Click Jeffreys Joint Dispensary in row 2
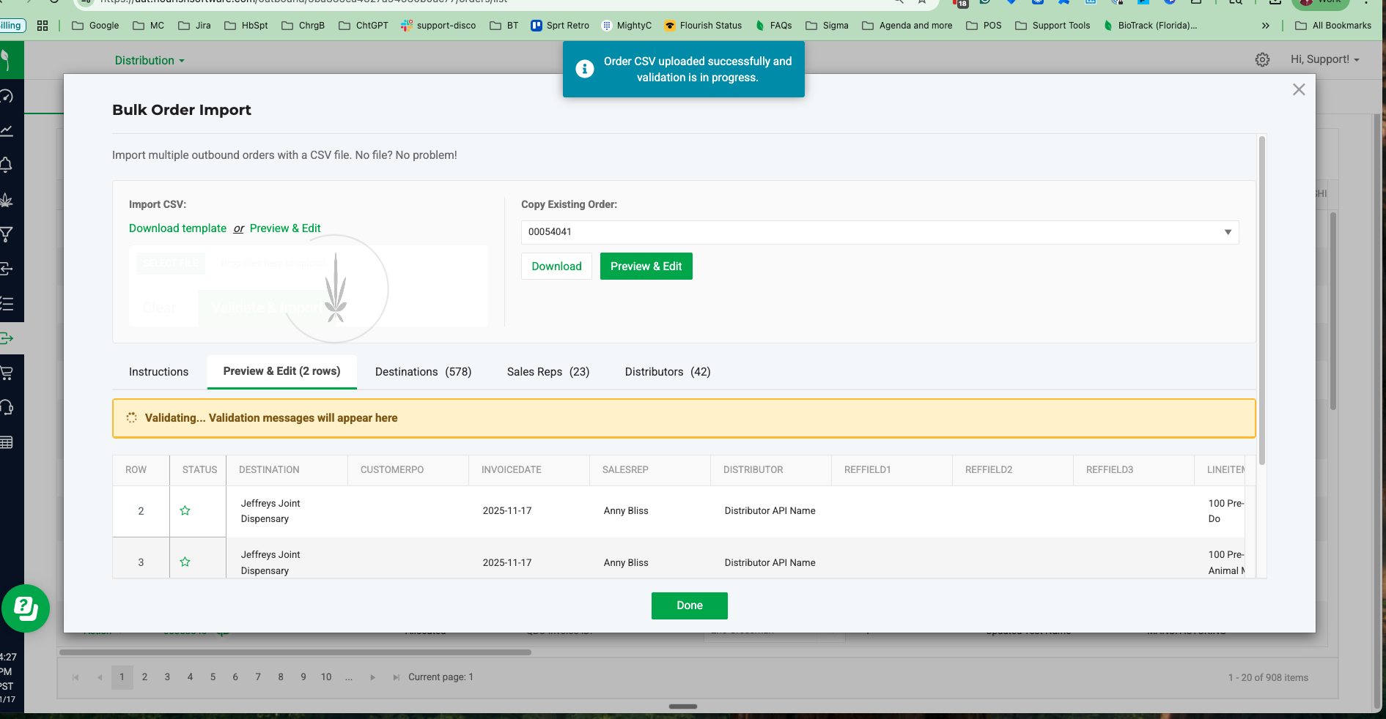This screenshot has height=719, width=1386. pyautogui.click(x=270, y=511)
